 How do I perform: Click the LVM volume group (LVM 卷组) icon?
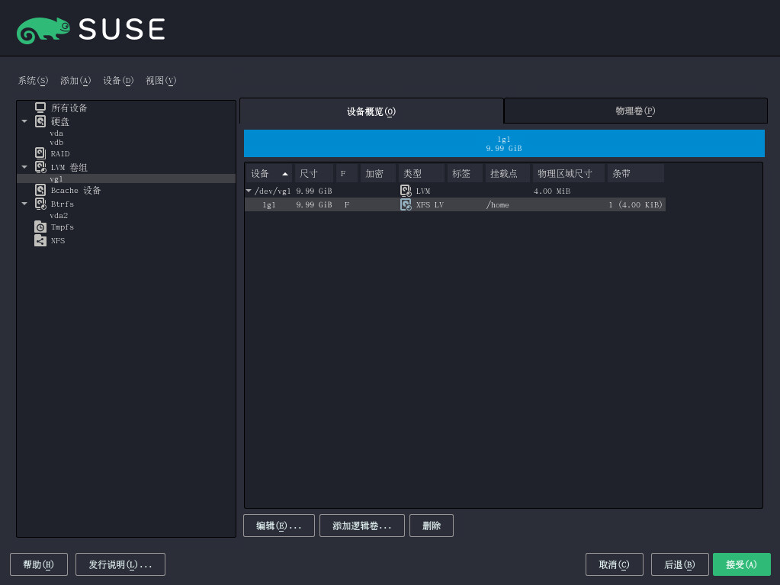tap(40, 167)
